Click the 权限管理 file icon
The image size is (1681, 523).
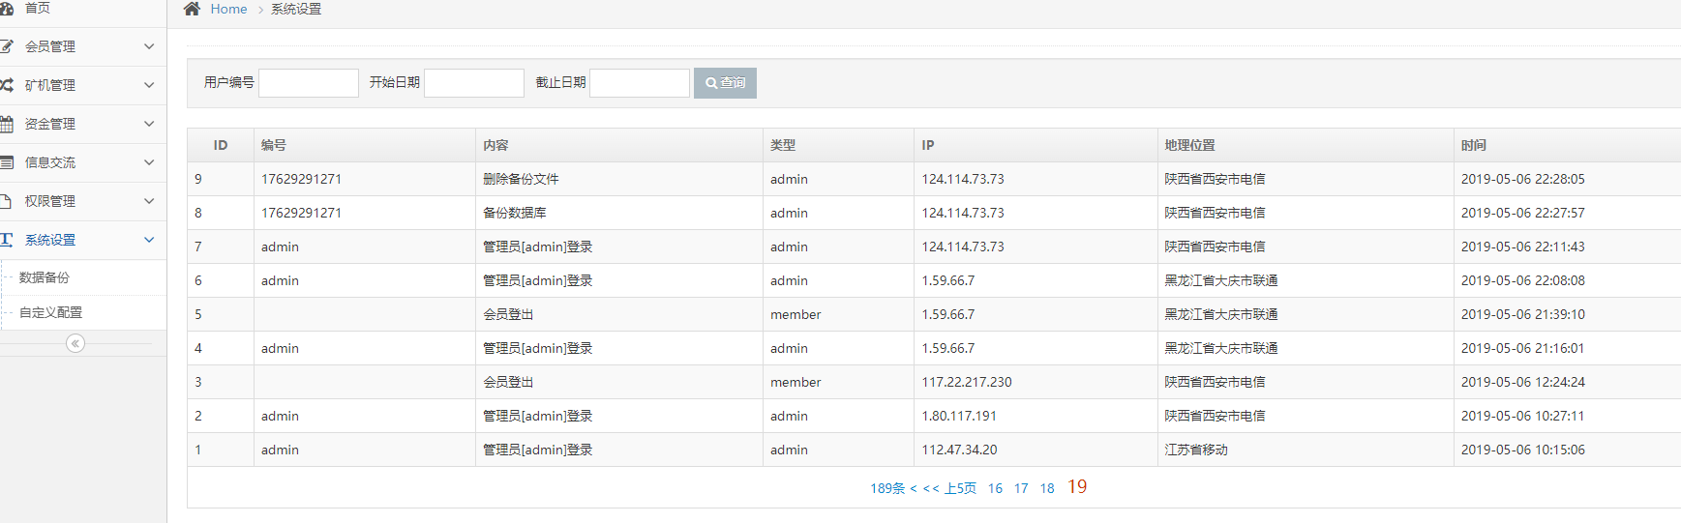click(6, 201)
